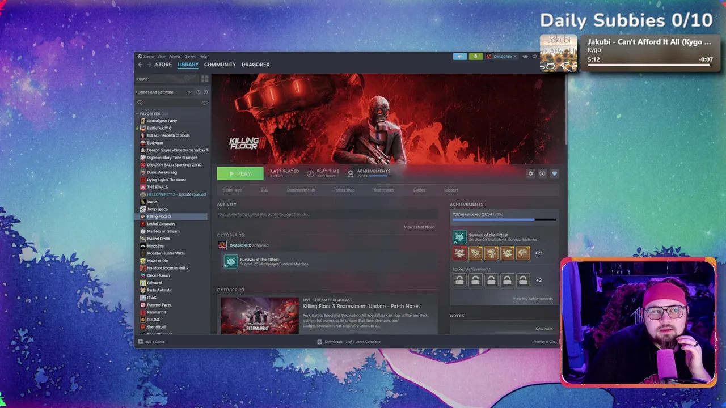Go forward with the right arrow
The height and width of the screenshot is (408, 726).
[149, 65]
